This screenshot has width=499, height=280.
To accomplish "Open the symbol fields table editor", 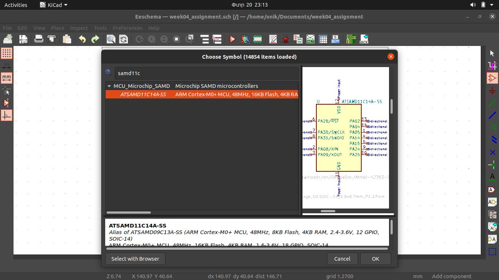I will [323, 39].
